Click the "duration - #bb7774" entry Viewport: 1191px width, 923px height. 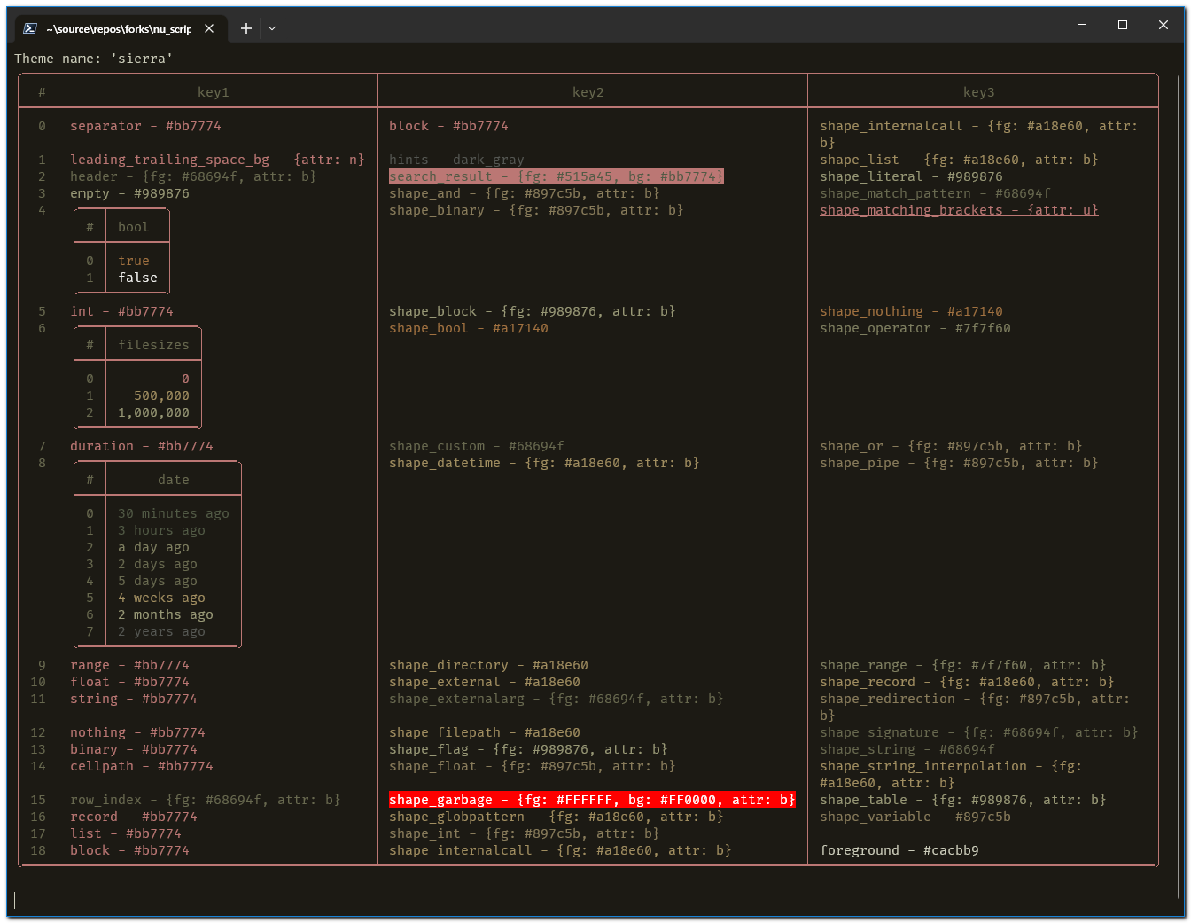pos(142,446)
